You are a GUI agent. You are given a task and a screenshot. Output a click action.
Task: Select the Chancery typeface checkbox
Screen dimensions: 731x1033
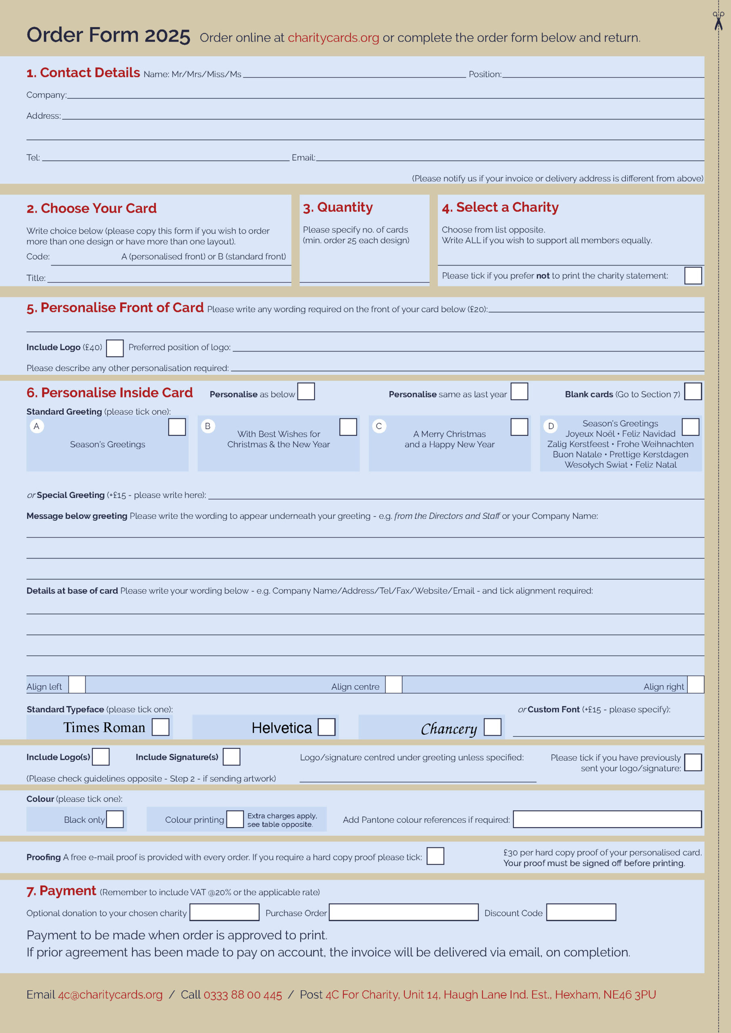492,727
